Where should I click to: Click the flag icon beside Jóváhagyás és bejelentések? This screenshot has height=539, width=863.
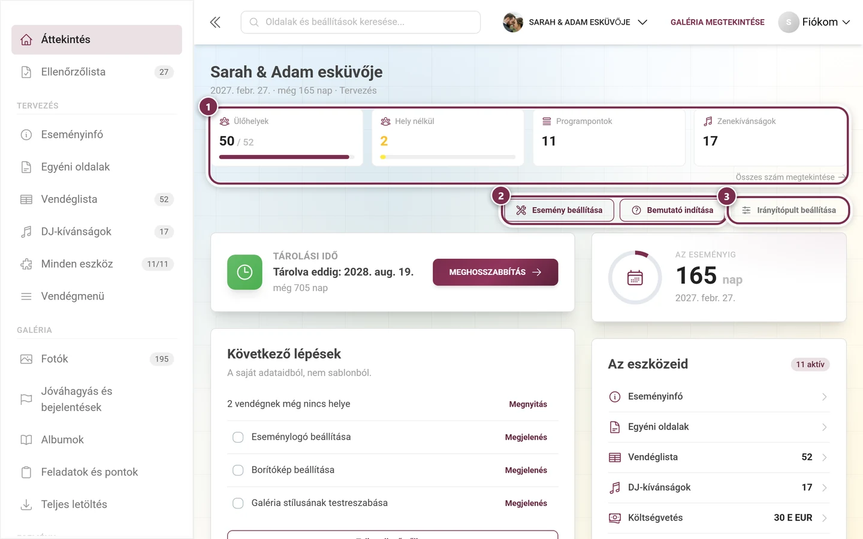(x=26, y=399)
